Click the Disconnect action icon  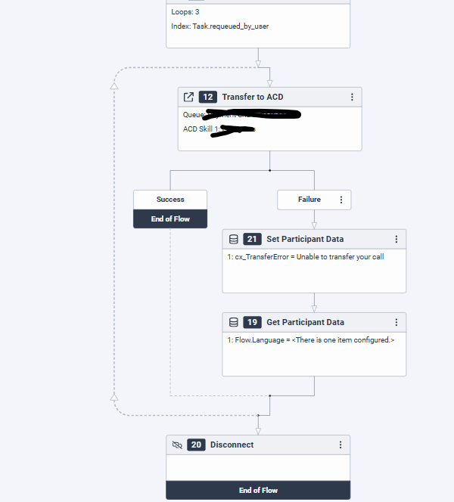coord(178,445)
